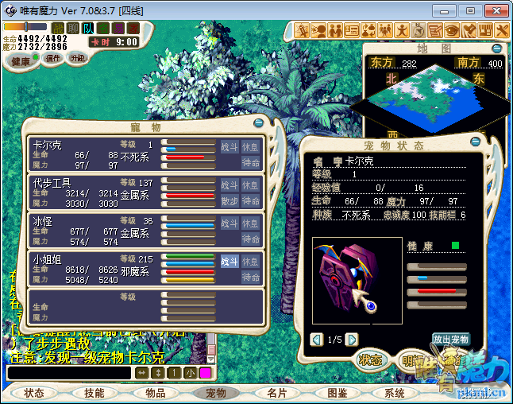513x404 pixels.
Task: Select the 代步工具 pet row name
Action: 52,183
